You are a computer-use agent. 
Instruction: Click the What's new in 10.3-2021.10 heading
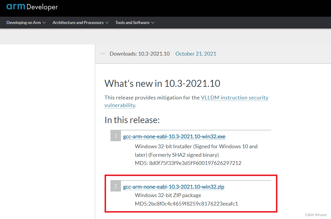point(162,83)
